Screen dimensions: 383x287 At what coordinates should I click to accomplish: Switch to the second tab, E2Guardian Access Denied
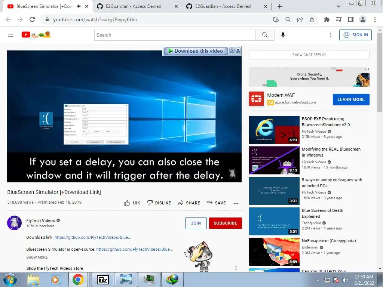134,6
